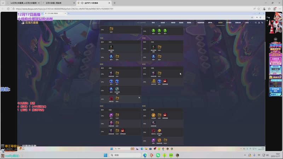Expand the fourth chevron dropdown, left of the 概率表 tab
Viewport: 283px width, 159px height.
point(214,23)
